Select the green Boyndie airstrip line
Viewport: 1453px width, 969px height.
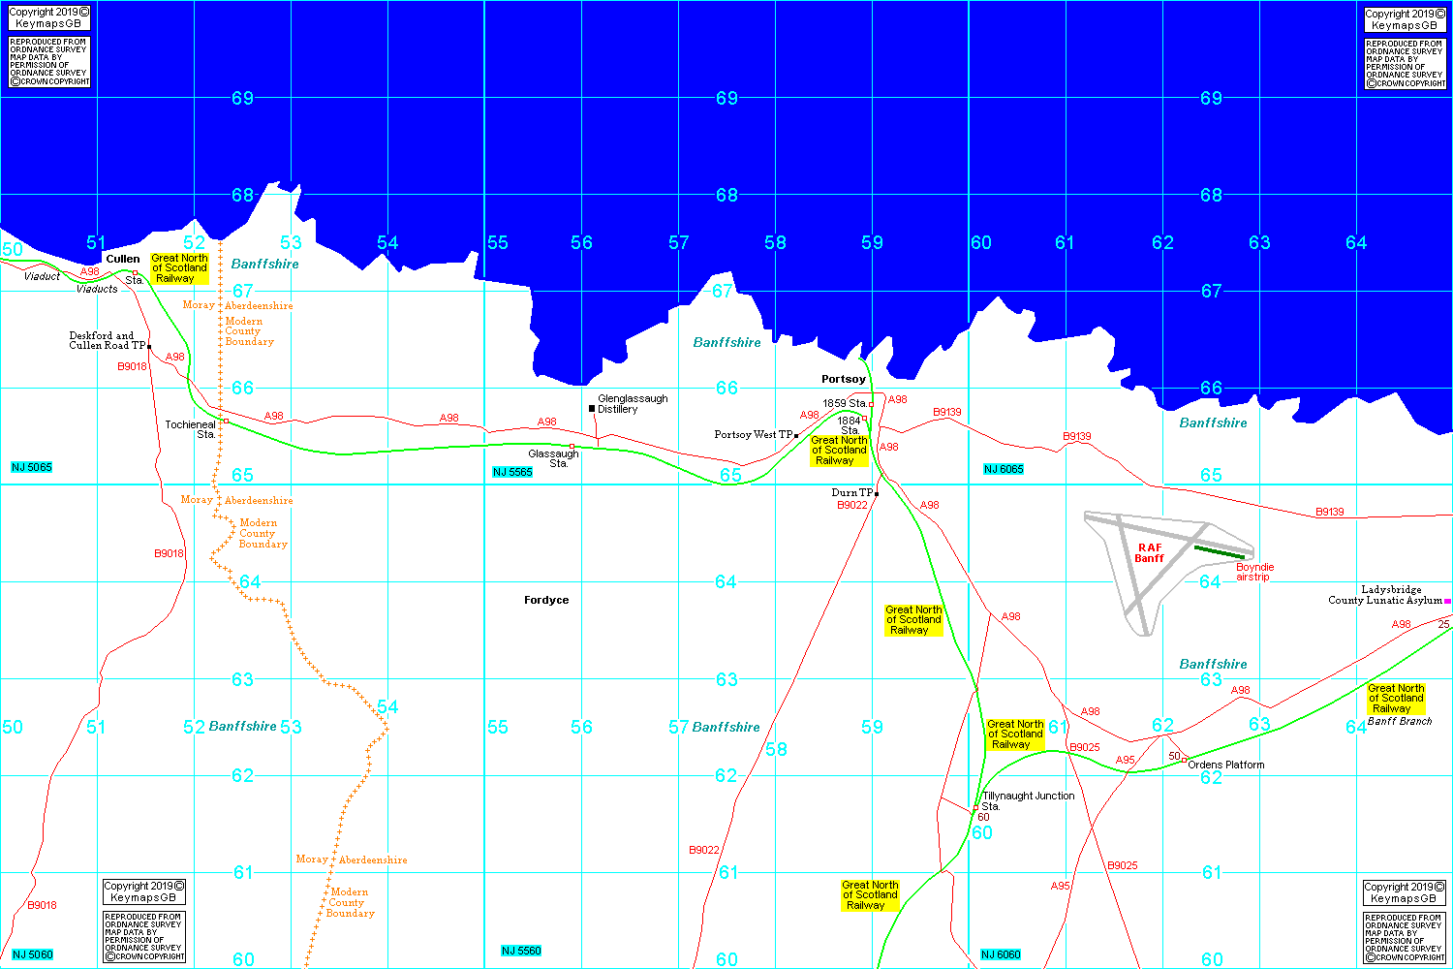click(x=1220, y=552)
